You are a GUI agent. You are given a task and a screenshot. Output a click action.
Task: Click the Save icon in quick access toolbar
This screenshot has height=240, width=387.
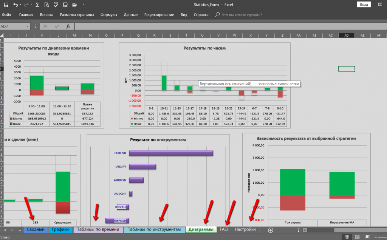point(6,5)
